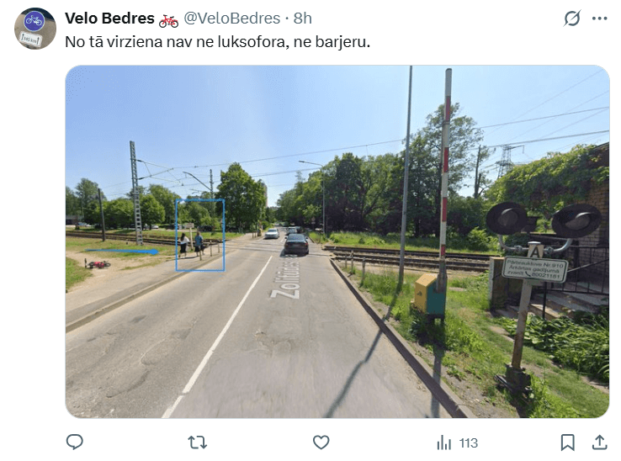
Task: Click the blue arrow drawn in photo
Action: 122,251
